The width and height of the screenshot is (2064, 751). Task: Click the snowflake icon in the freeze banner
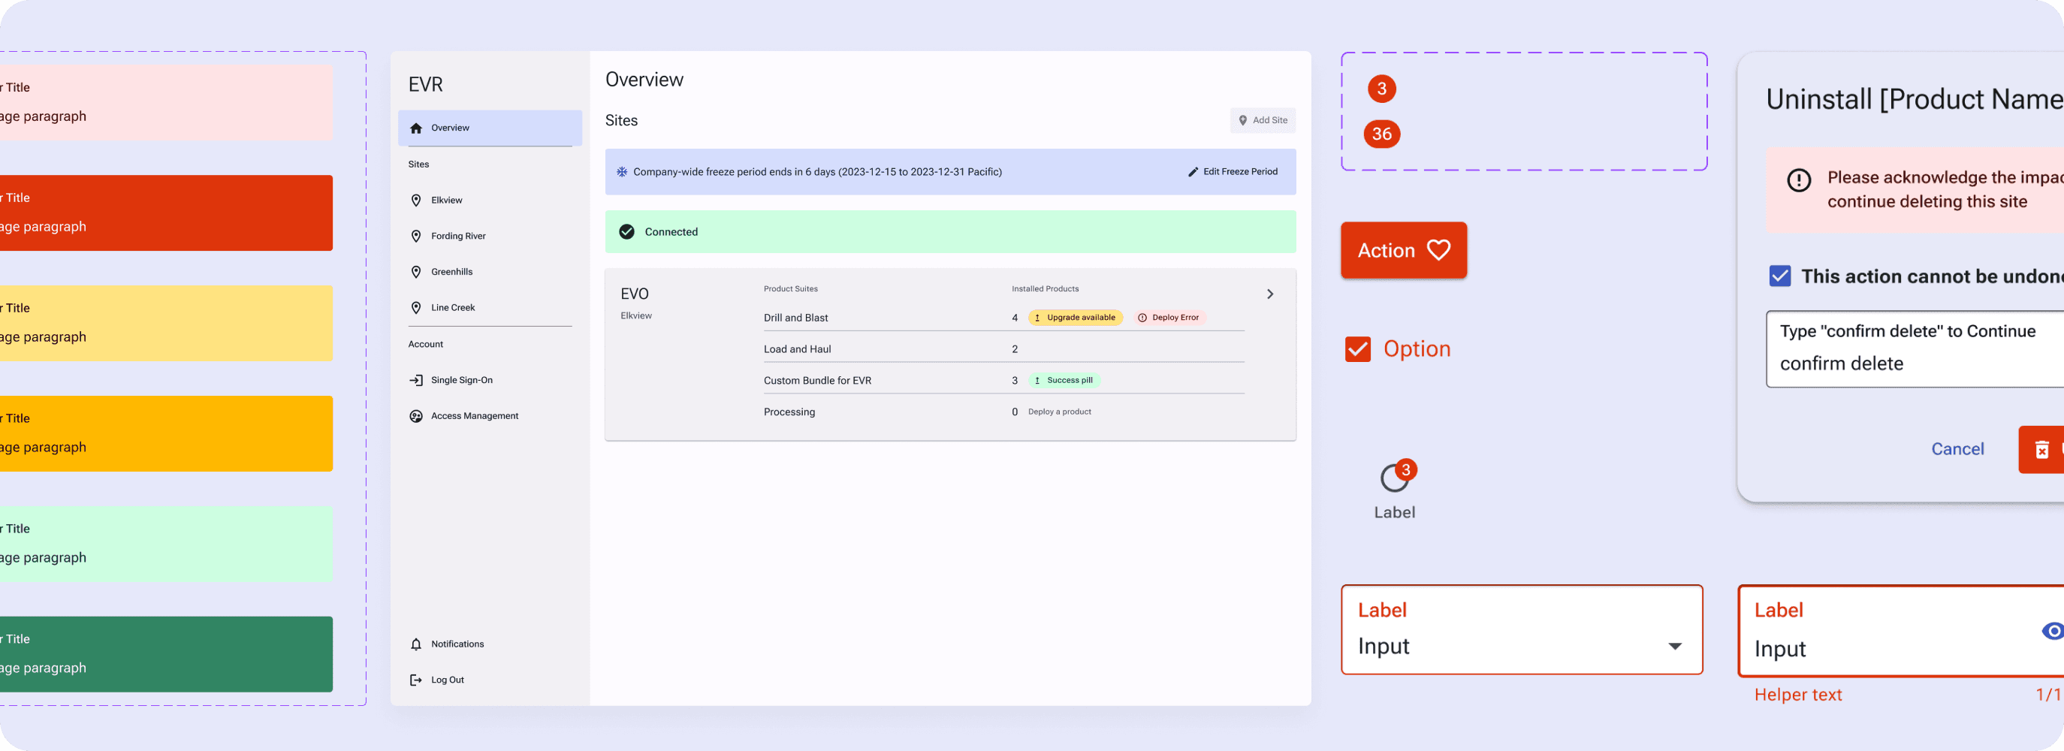(622, 171)
